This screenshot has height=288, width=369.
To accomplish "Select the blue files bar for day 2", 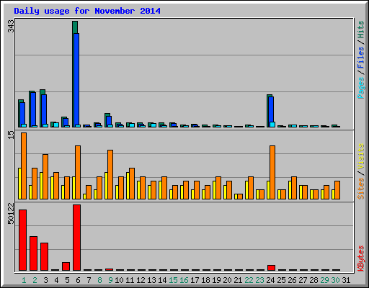I will tap(33, 109).
